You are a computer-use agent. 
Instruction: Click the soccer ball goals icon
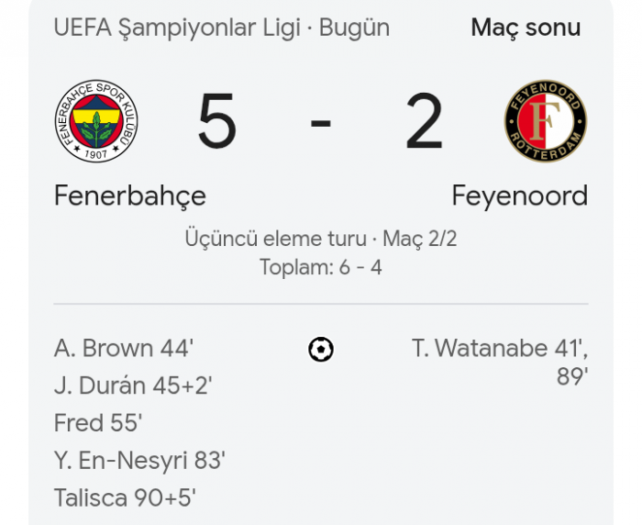321,350
